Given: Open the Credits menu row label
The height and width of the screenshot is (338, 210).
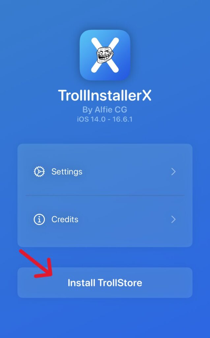Looking at the screenshot, I should tap(65, 220).
